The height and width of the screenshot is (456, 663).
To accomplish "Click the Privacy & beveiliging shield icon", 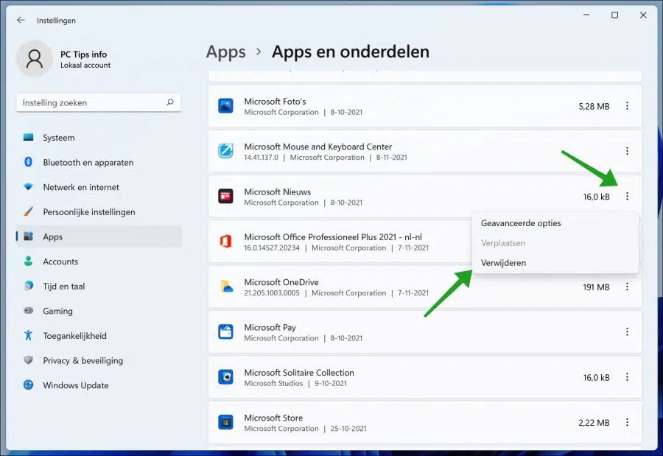I will [x=28, y=360].
